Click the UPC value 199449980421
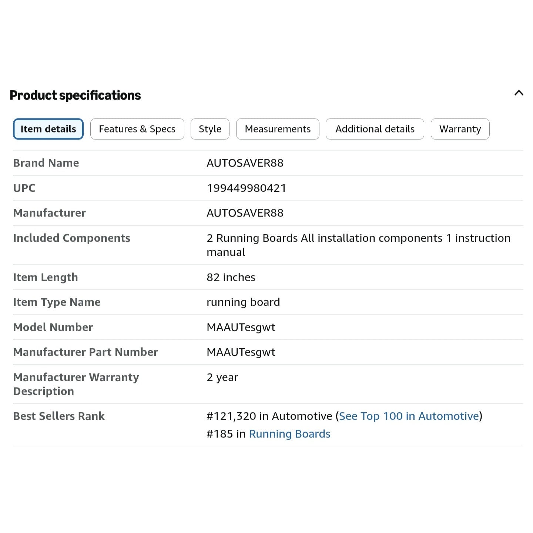This screenshot has width=533, height=533. pyautogui.click(x=247, y=188)
